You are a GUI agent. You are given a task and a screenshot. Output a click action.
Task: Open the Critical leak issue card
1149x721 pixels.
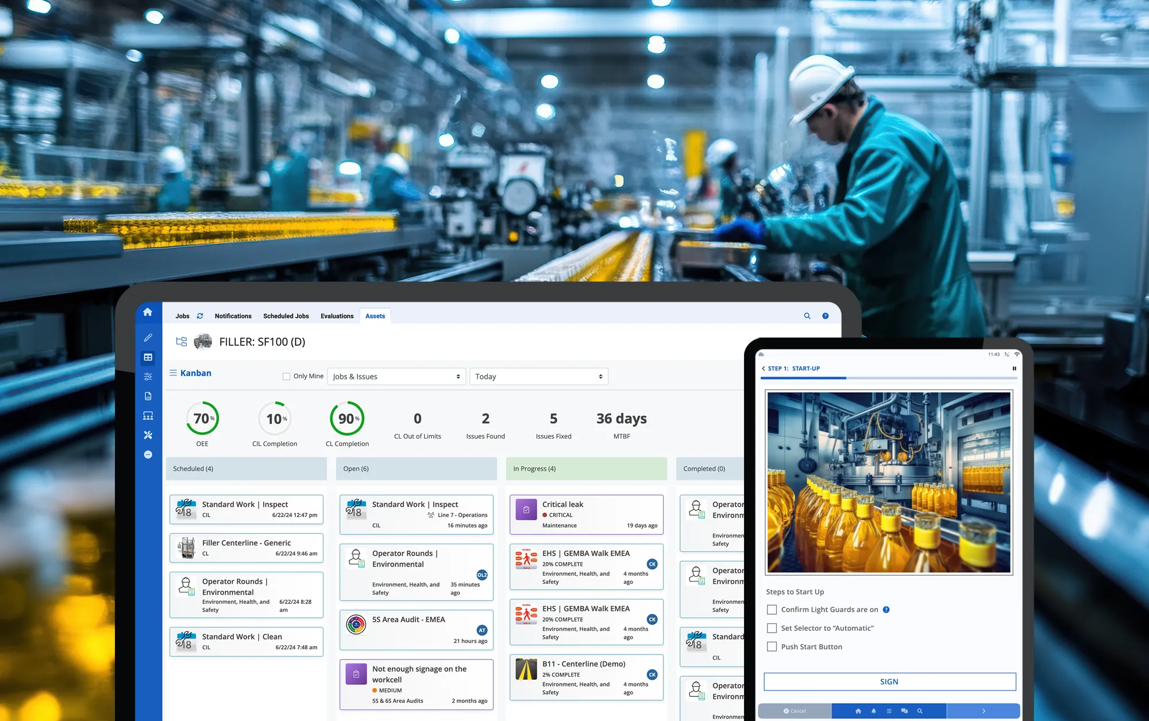[x=587, y=515]
